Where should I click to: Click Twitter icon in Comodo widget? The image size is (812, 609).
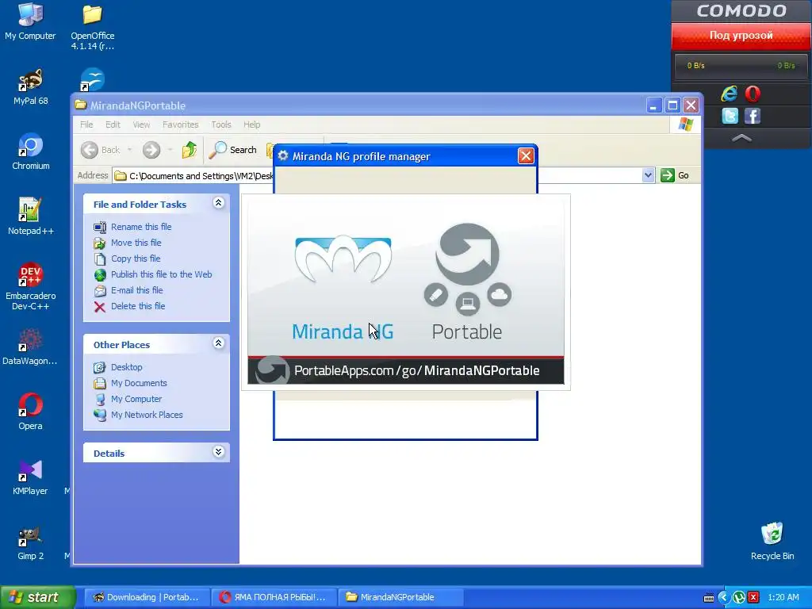[x=730, y=116]
